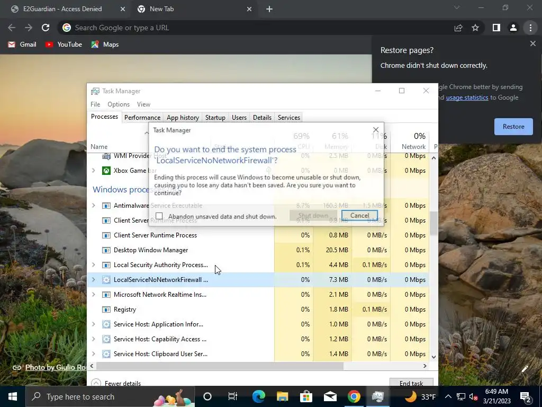Open Windows Start menu
Screen dimensions: 542x407
[x=13, y=396]
